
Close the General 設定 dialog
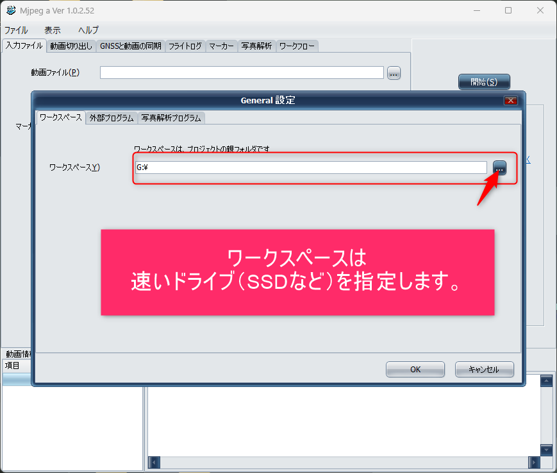[510, 101]
